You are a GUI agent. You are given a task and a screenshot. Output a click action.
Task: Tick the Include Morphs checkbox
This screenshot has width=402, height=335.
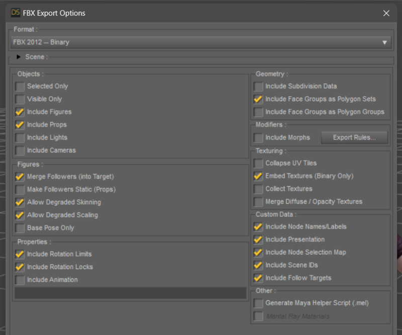point(258,137)
